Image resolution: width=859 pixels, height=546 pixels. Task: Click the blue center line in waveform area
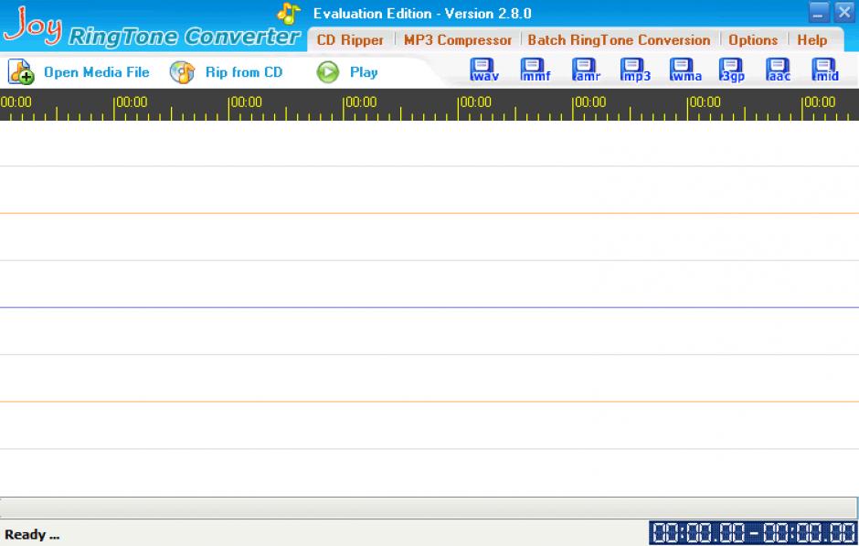click(x=429, y=307)
